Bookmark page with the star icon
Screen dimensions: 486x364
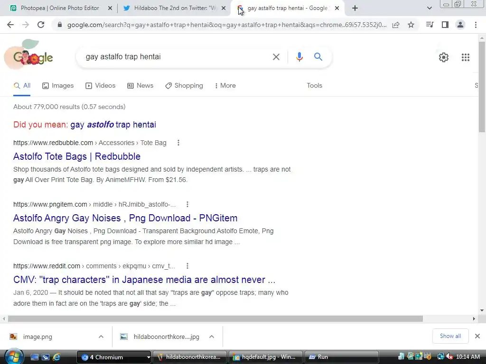411,25
